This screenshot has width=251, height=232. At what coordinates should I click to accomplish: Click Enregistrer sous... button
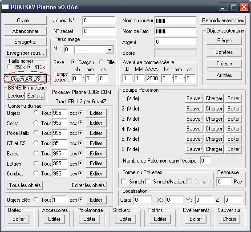(x=25, y=53)
